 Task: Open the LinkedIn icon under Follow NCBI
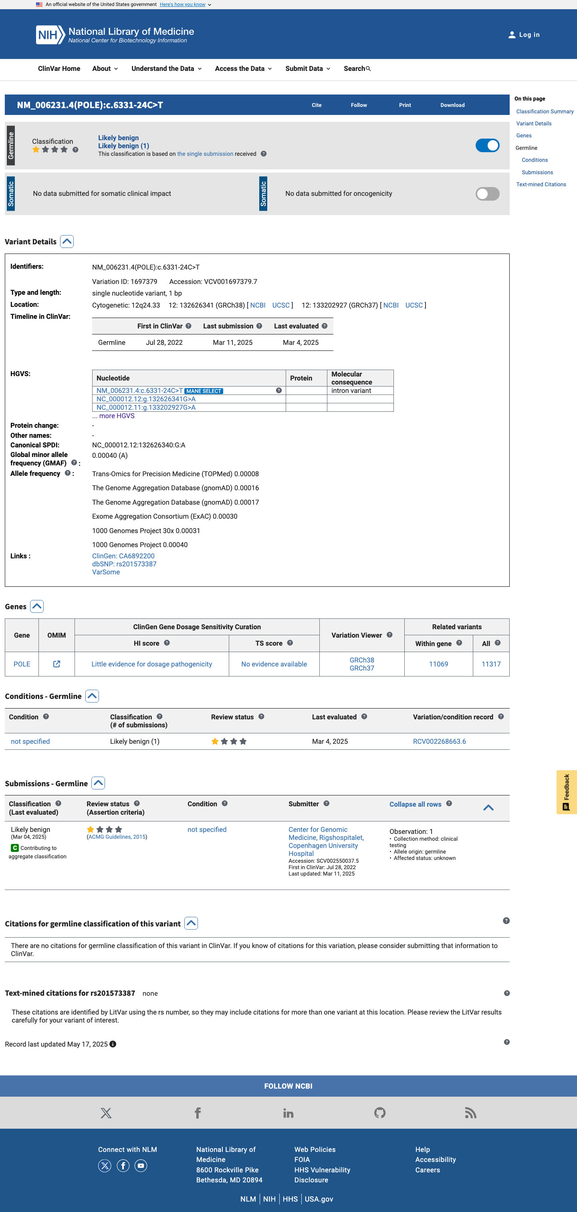coord(288,1113)
